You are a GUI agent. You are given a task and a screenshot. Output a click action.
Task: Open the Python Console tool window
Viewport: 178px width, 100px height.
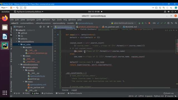[x=75, y=93]
